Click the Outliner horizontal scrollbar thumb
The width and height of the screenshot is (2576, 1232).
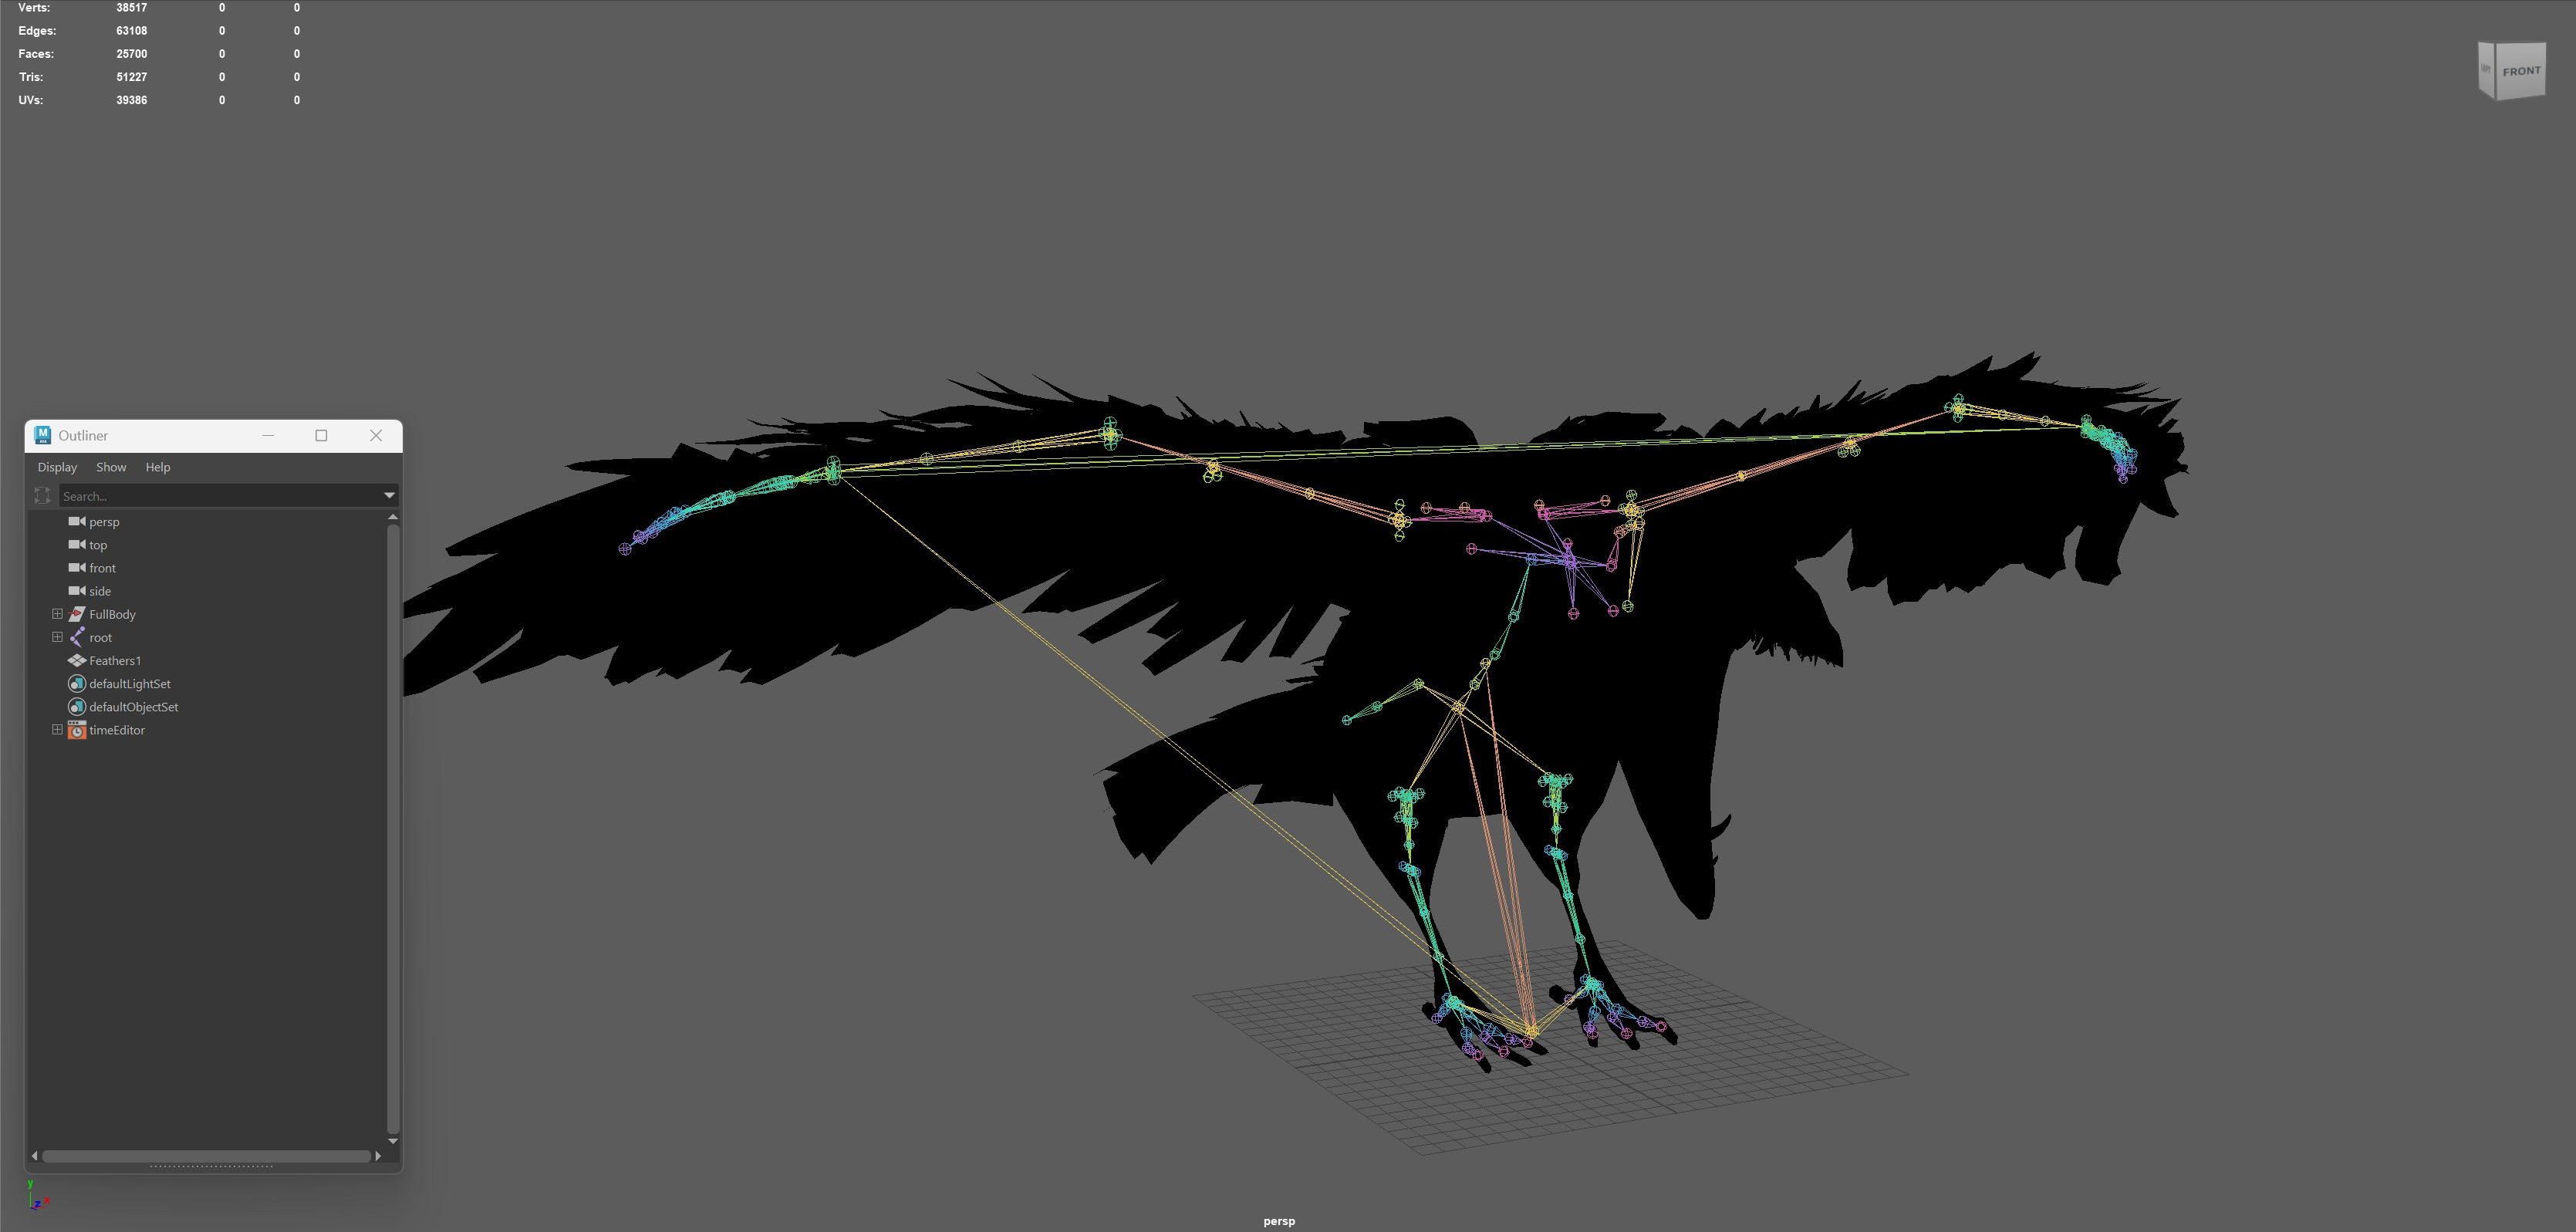(206, 1156)
